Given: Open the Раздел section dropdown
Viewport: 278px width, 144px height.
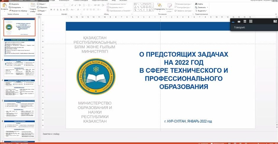Looking at the screenshot, I should tap(42, 11).
